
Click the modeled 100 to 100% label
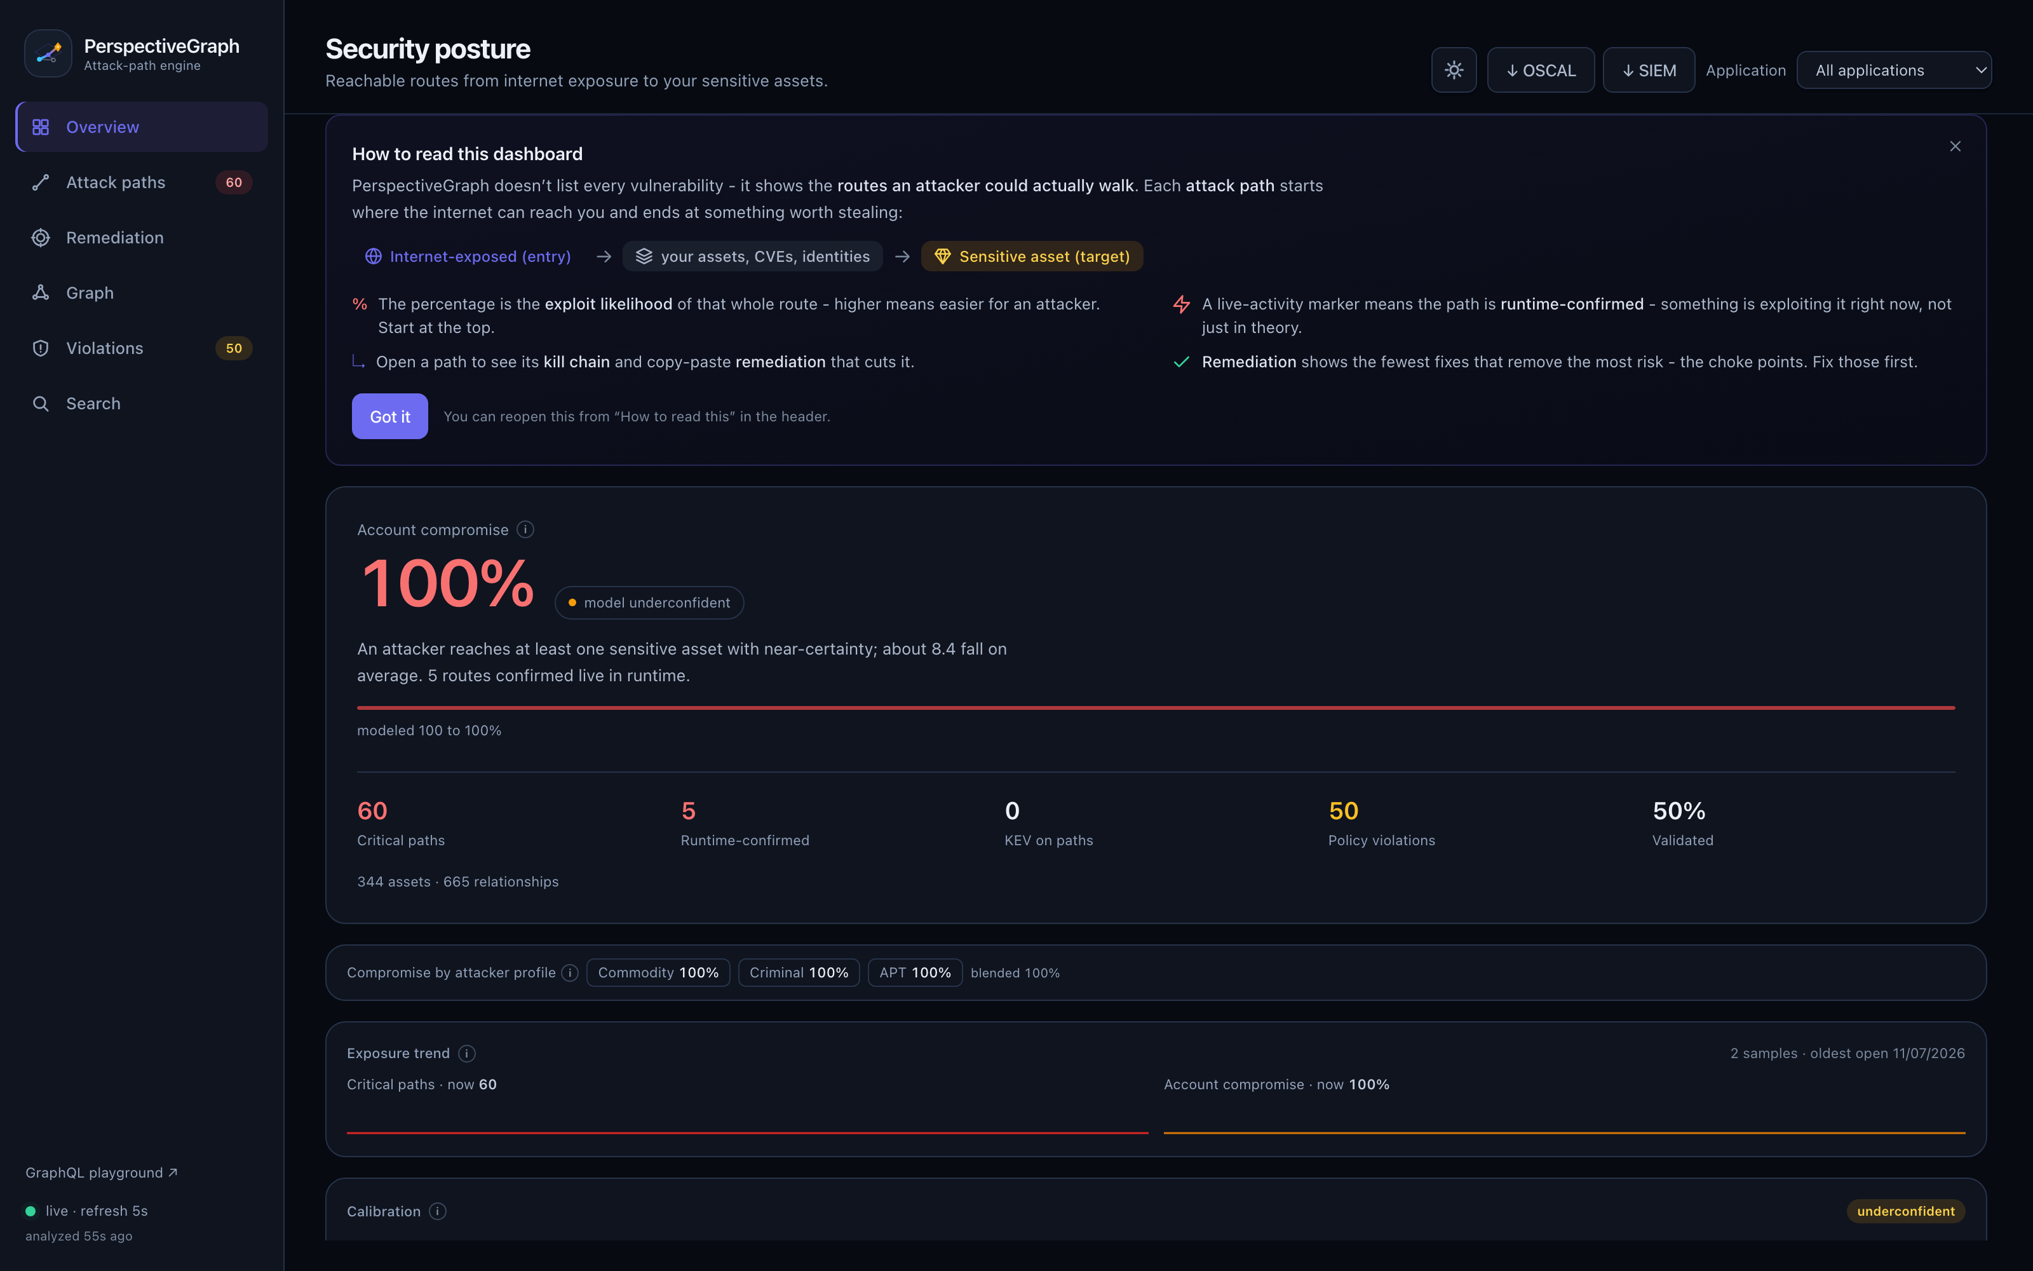(429, 730)
